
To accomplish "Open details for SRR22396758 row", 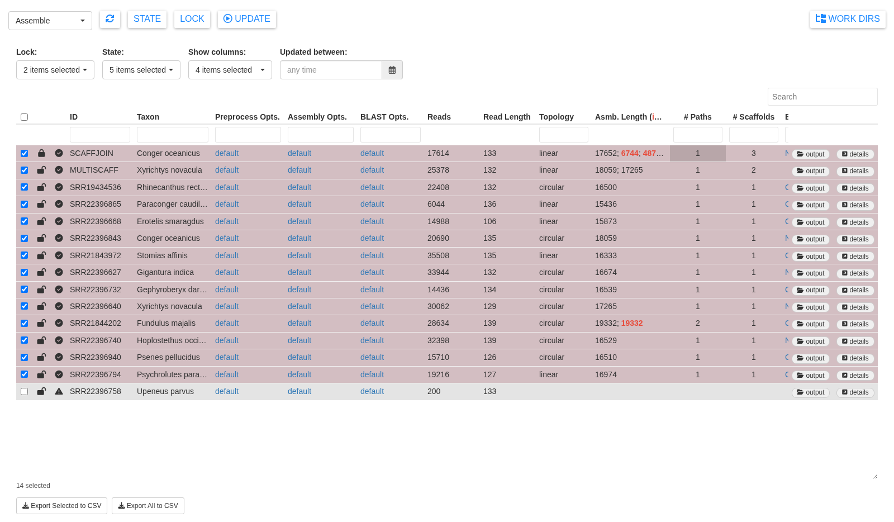I will tap(855, 392).
